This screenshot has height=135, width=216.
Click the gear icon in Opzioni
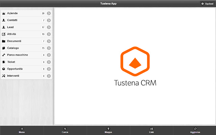coord(202,4)
